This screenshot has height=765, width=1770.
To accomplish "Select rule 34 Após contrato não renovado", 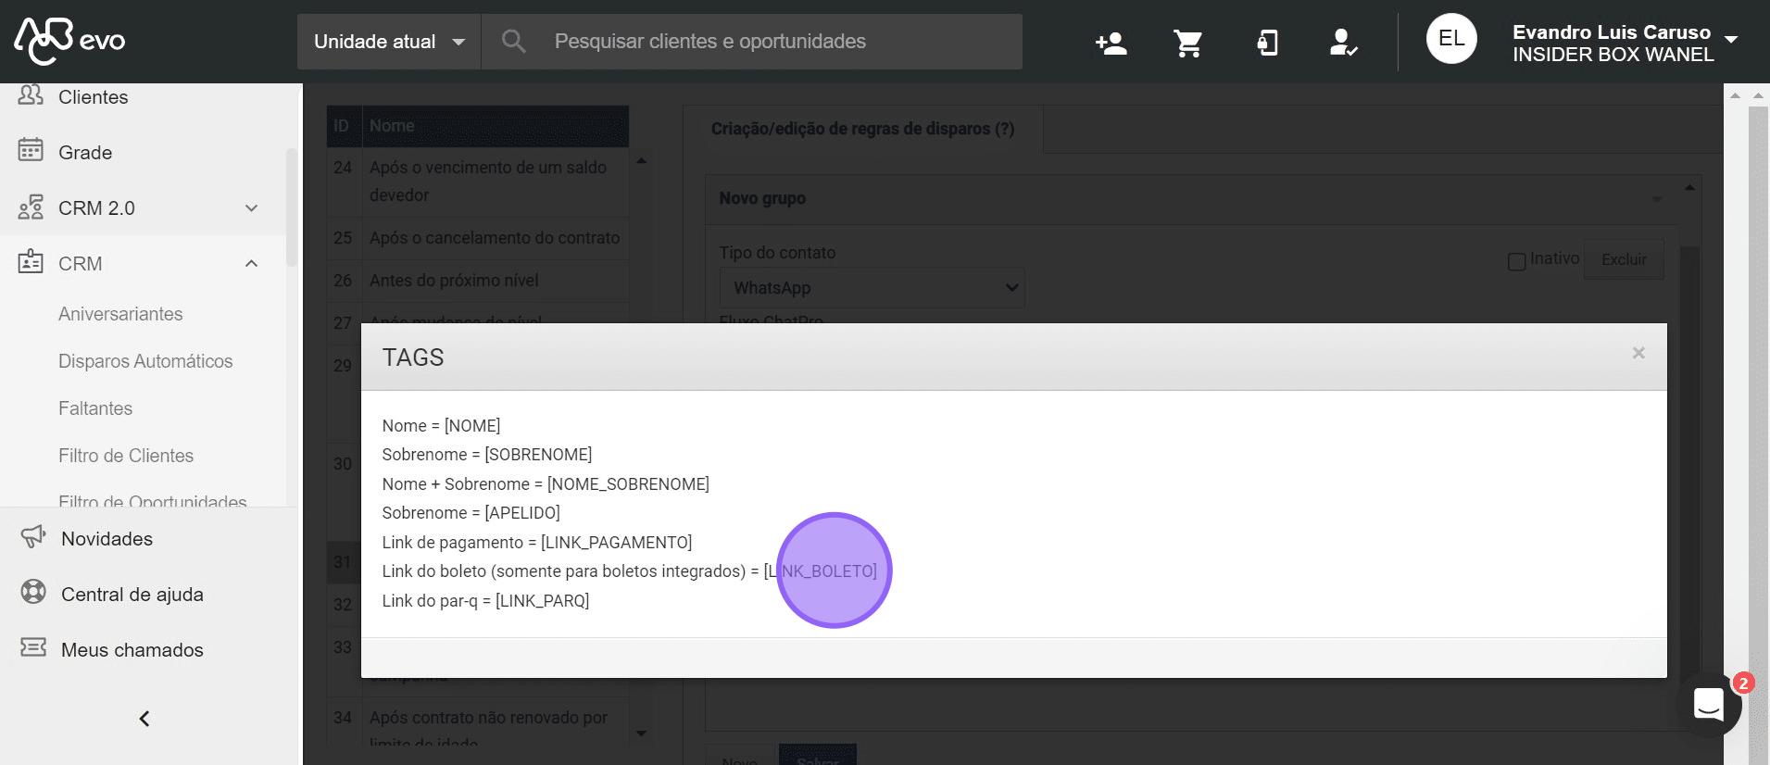I will point(478,724).
